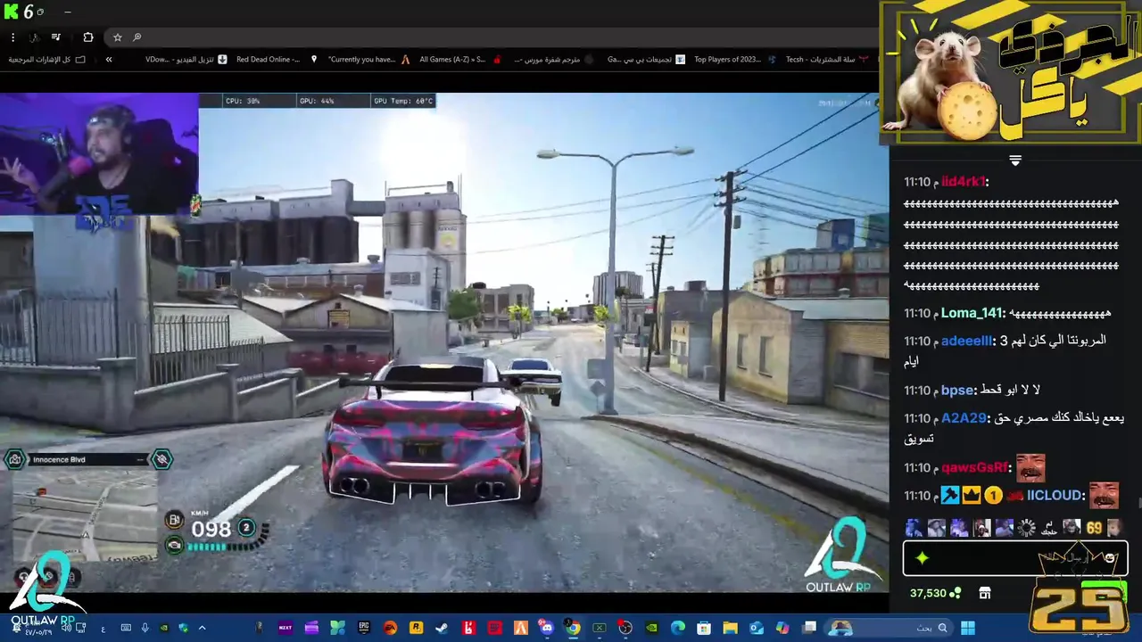Click the moderator hammer badge beside IICLOUD
The image size is (1142, 642).
point(950,496)
